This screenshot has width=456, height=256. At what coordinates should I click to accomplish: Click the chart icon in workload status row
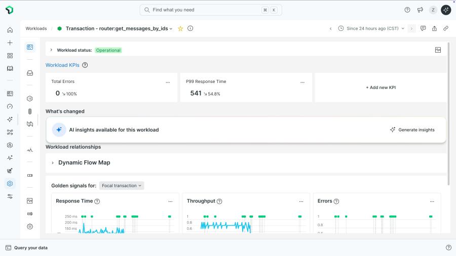tap(438, 50)
